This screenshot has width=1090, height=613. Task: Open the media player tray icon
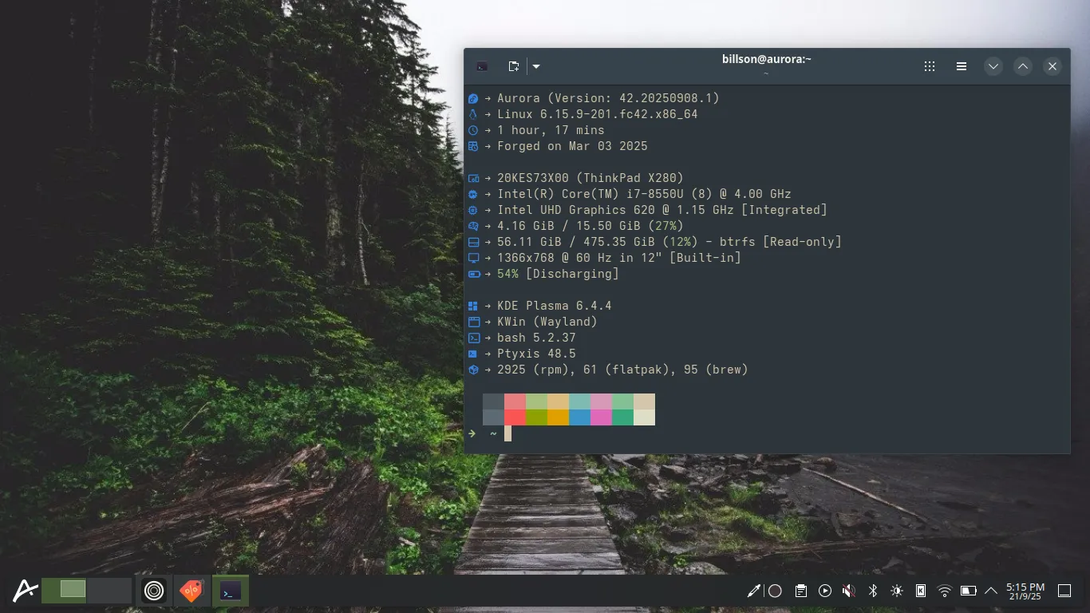[825, 591]
